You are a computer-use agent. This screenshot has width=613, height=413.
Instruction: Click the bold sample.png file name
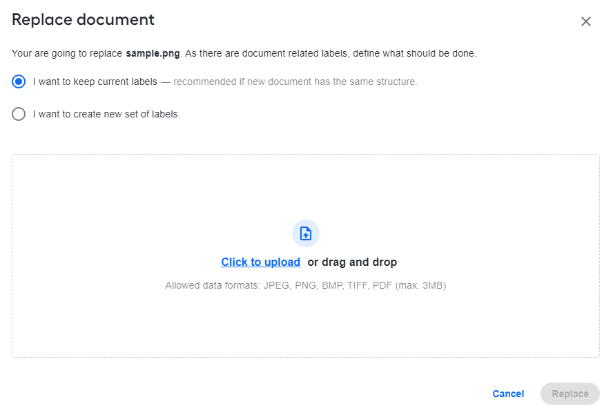pos(153,54)
